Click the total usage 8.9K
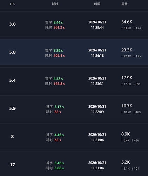The image size is (148, 176). click(126, 134)
